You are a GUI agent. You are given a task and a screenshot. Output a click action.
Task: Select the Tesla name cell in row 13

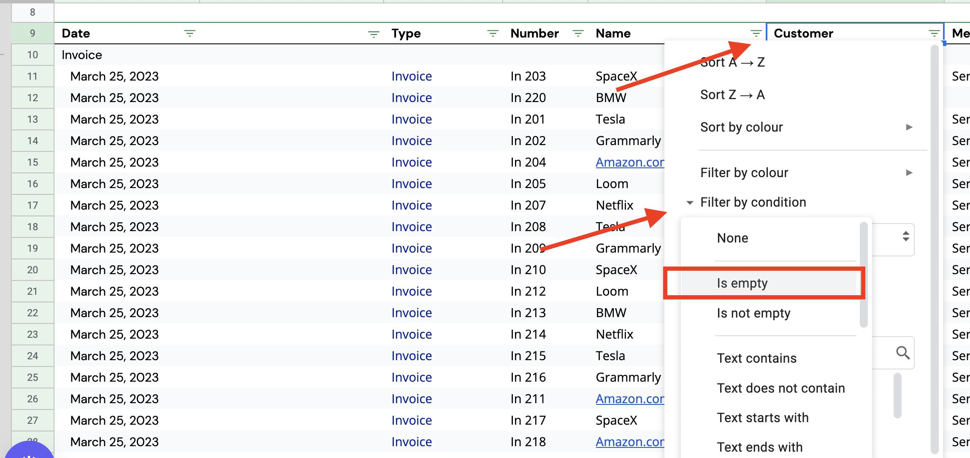tap(610, 119)
